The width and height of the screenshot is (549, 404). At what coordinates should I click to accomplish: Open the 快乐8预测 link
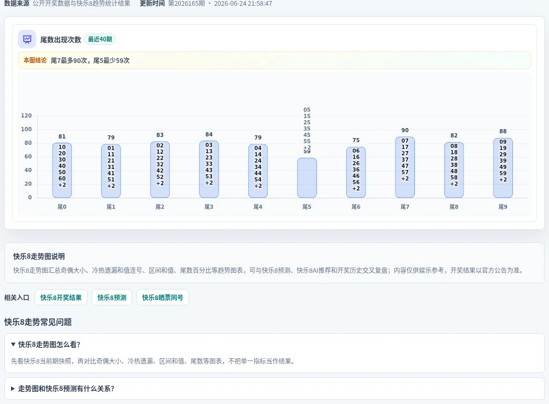coord(112,297)
